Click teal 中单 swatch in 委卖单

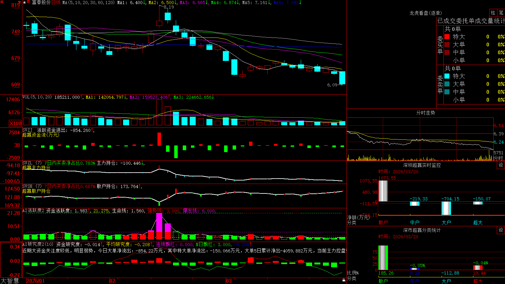pos(447,92)
